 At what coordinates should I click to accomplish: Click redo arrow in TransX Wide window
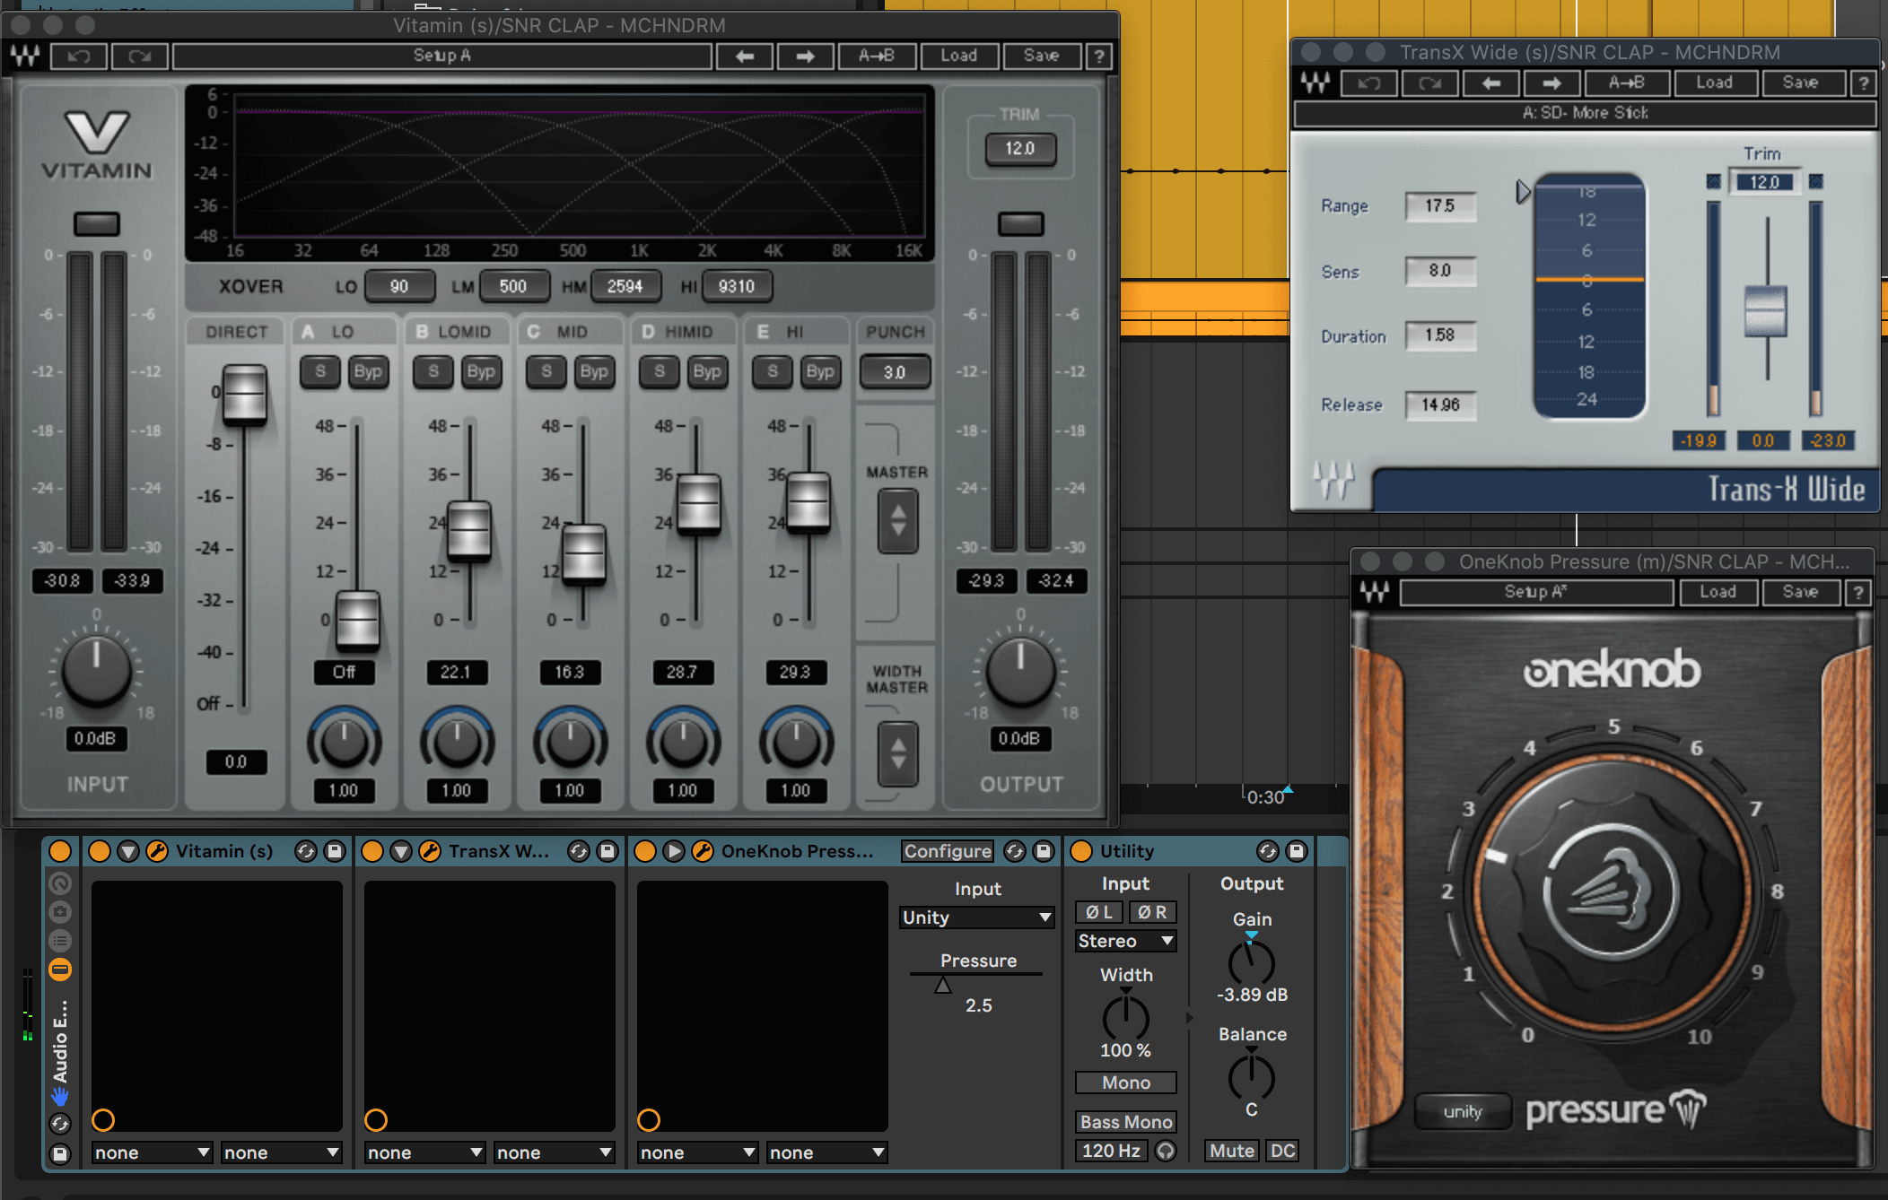[1429, 83]
